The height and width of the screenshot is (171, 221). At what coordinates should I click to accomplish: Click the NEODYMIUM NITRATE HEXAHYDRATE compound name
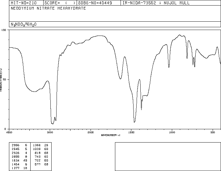click(x=48, y=8)
